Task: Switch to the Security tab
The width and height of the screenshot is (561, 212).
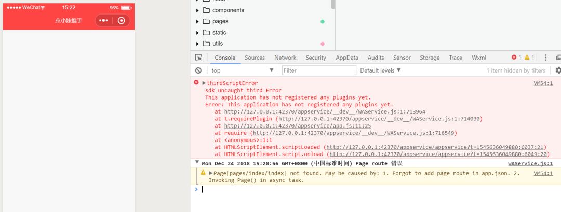Action: [316, 58]
